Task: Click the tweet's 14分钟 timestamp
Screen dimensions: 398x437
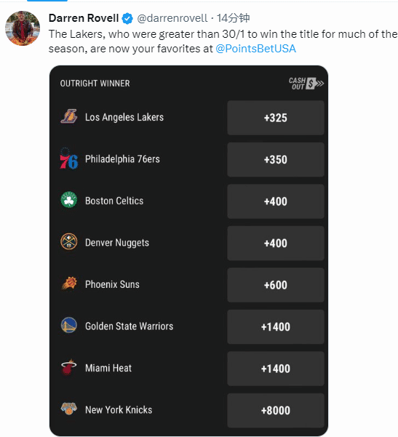Action: point(233,18)
